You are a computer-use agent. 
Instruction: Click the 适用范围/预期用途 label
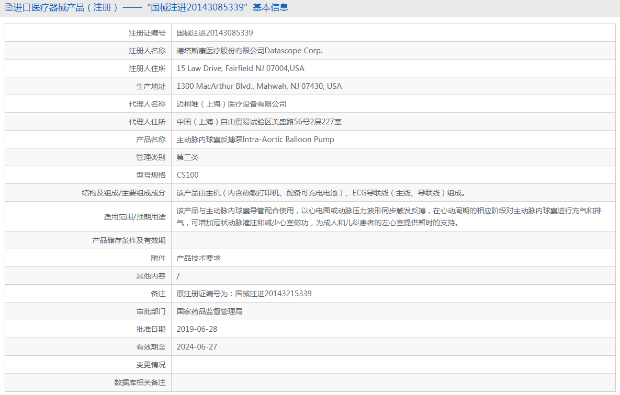tap(135, 217)
